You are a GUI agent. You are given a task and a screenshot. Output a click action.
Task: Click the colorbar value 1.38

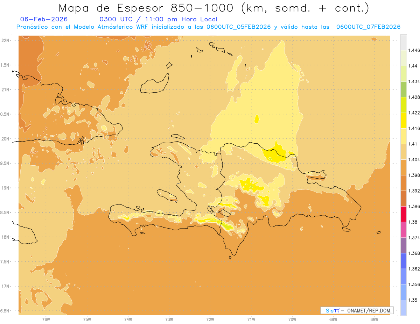pos(413,222)
